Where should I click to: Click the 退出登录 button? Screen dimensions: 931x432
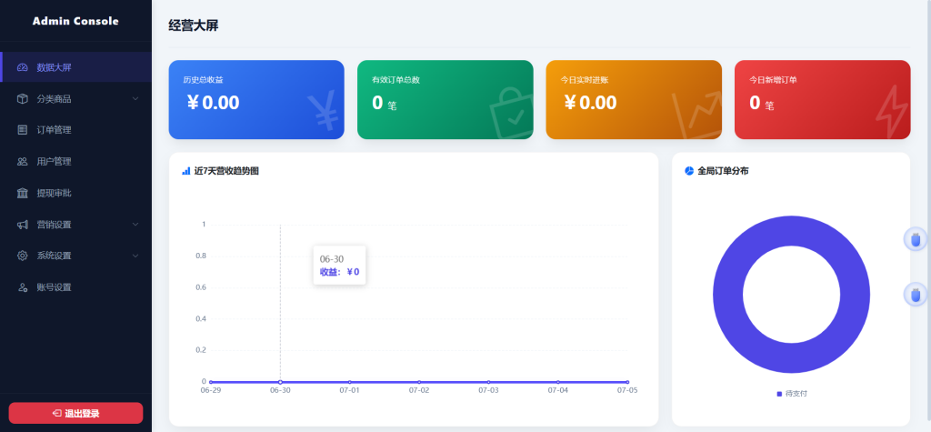tap(75, 413)
